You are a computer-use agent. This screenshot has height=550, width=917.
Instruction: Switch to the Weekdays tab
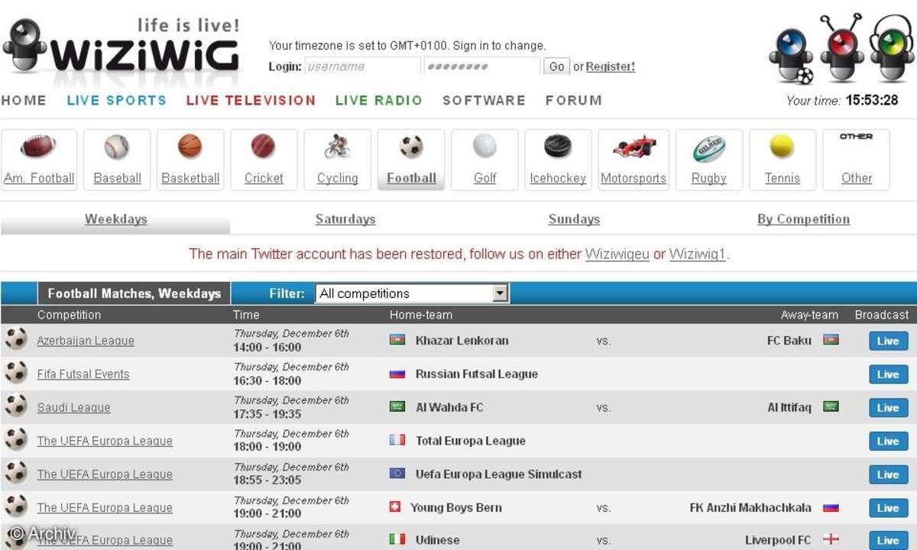(x=115, y=219)
